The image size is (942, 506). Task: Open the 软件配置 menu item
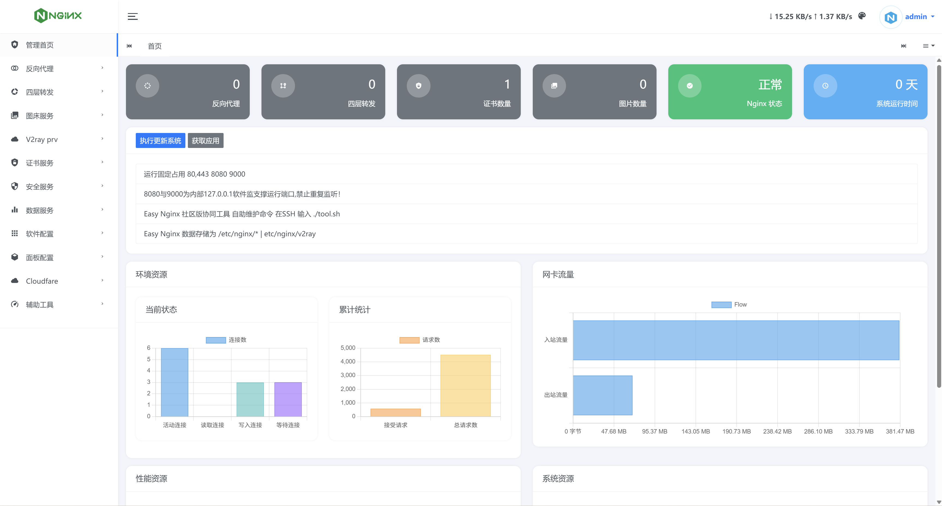[x=59, y=234]
